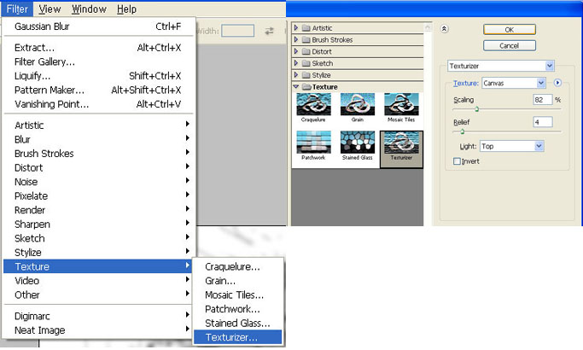Open the Filter menu
Viewport: 583px width, 350px height.
tap(17, 9)
